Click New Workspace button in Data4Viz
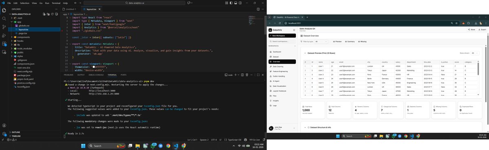 tap(282, 35)
